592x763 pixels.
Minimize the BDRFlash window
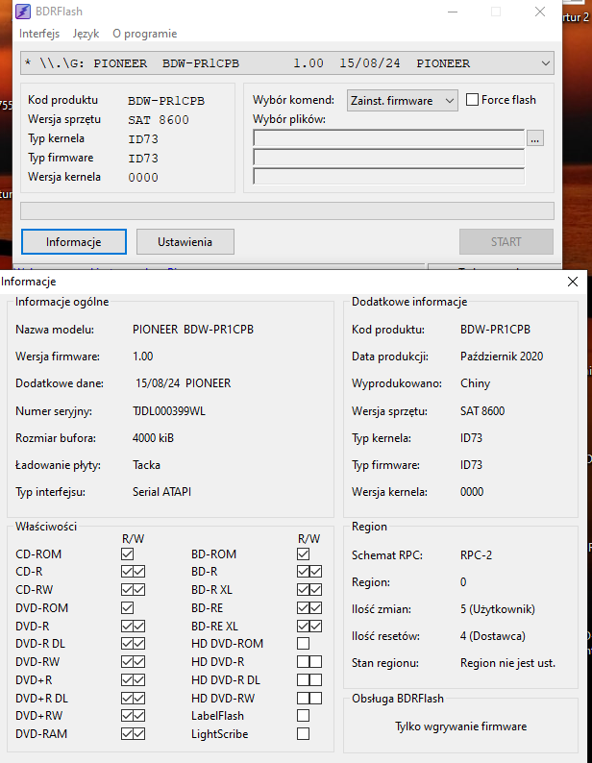point(453,12)
